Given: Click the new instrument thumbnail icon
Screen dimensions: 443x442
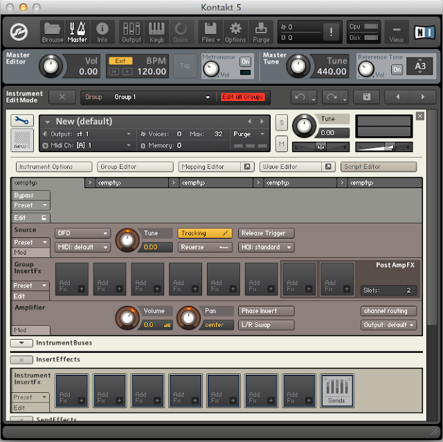Looking at the screenshot, I should point(22,140).
